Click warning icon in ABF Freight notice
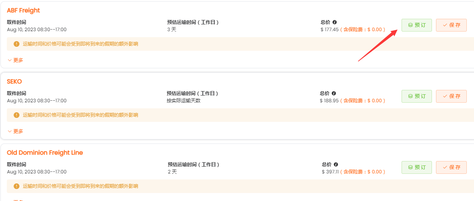Screen dimensions: 474x201 (16, 44)
